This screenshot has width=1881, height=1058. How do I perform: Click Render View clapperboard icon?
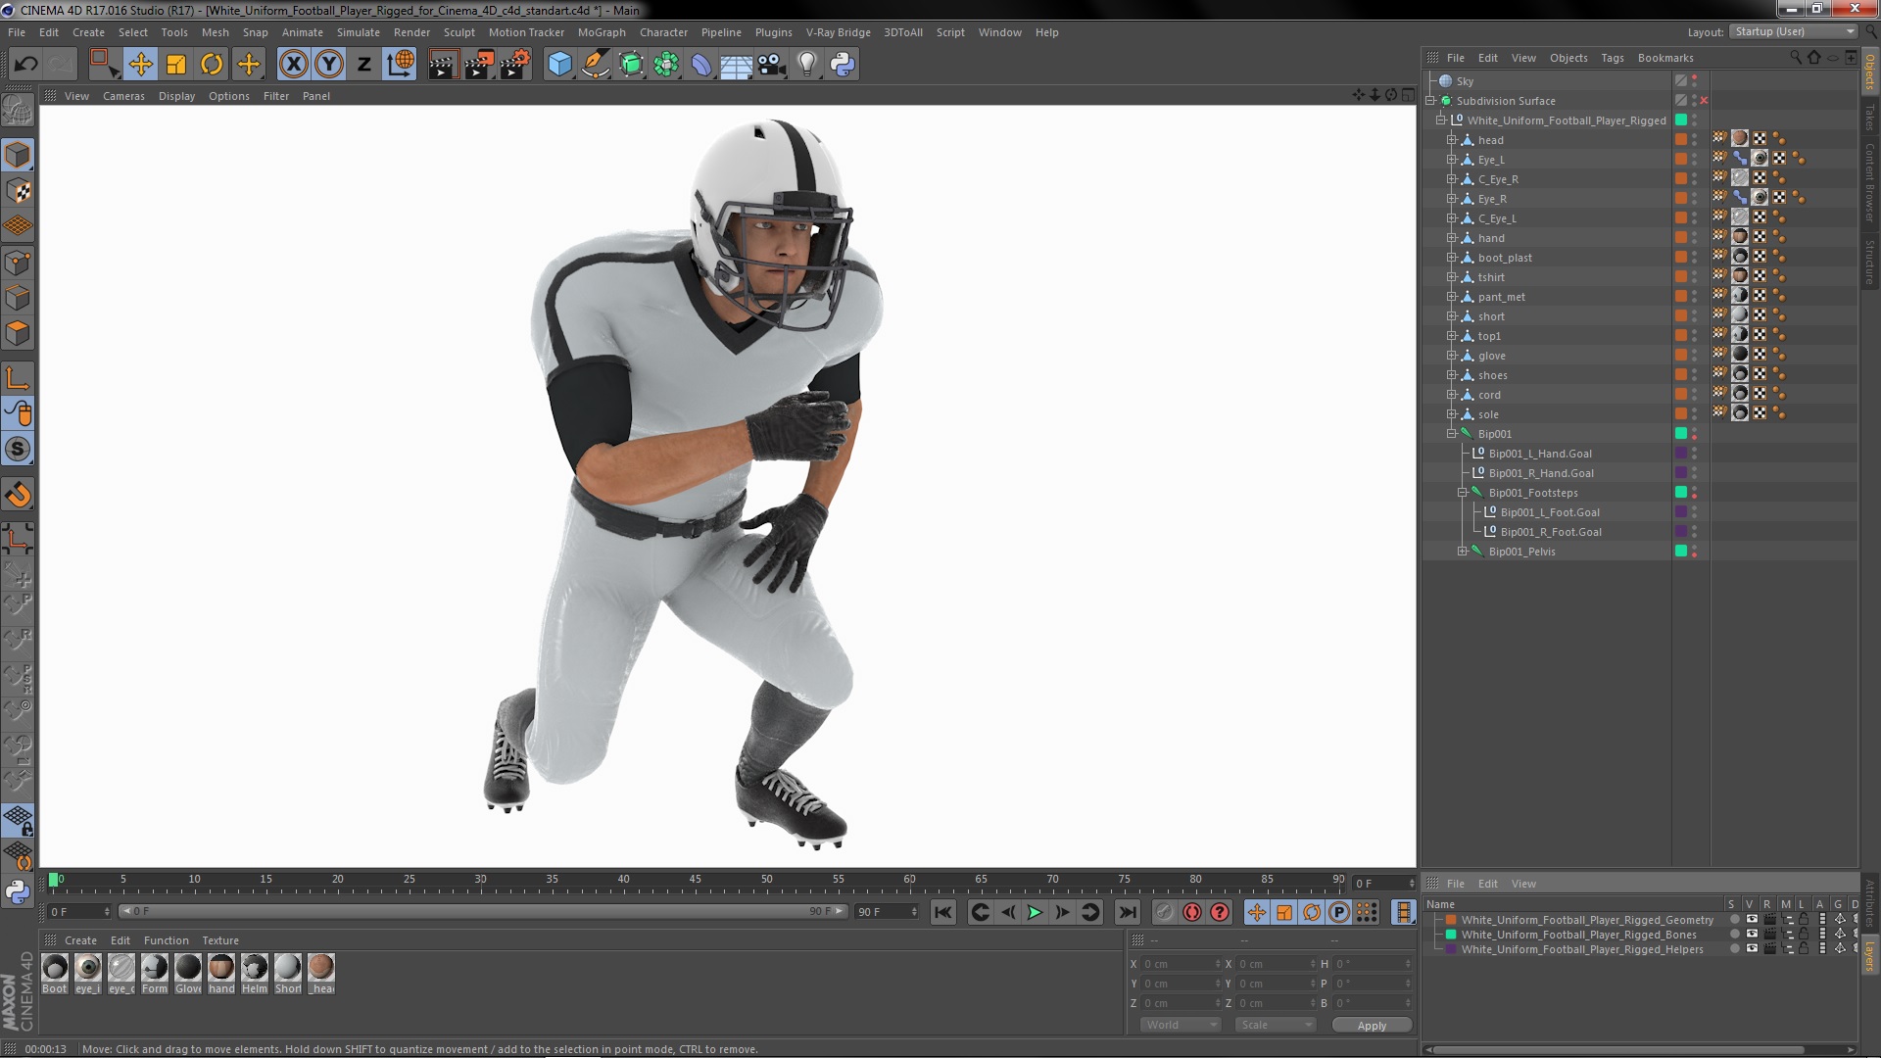click(443, 65)
